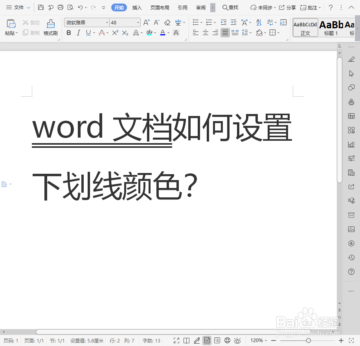Click the horizontal scrollbar thumb
The width and height of the screenshot is (360, 346).
point(173,332)
